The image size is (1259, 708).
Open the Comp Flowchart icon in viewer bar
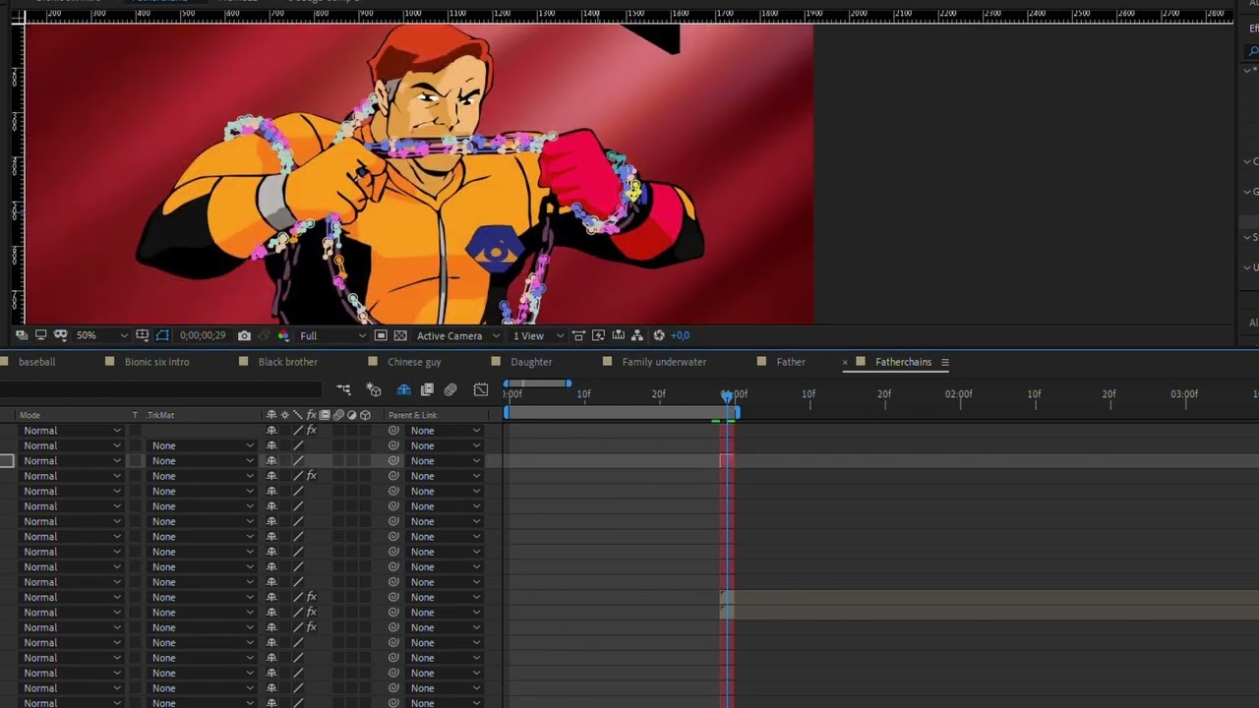[637, 335]
